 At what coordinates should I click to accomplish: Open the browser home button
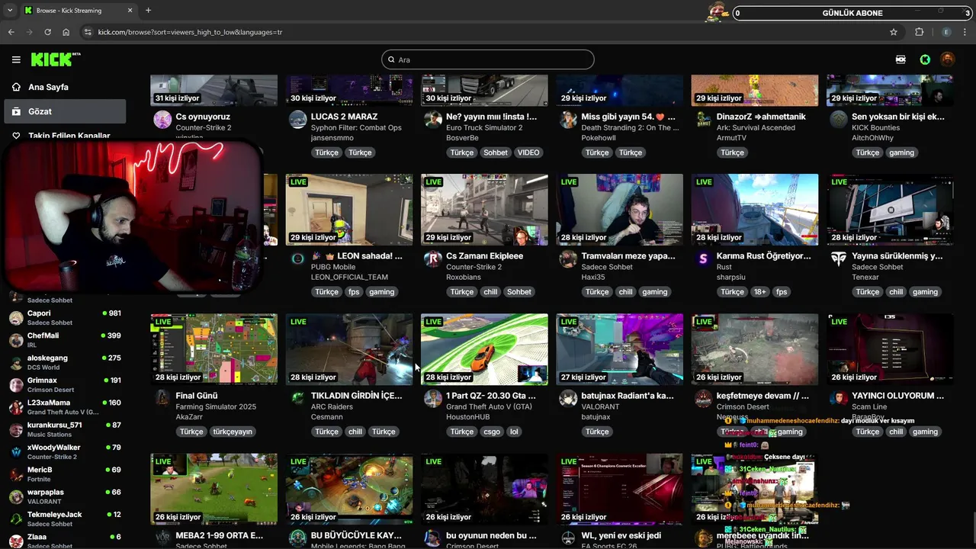coord(66,32)
